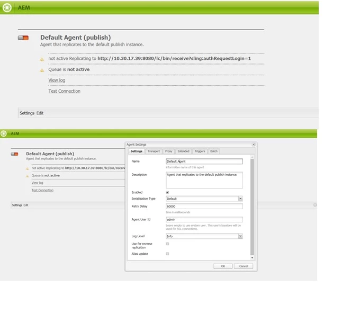
Task: Switch to the Batch tab
Action: 214,151
